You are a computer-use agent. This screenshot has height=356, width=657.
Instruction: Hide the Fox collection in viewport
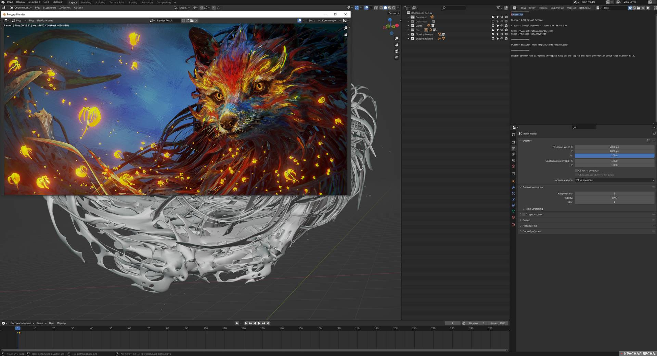click(x=502, y=30)
